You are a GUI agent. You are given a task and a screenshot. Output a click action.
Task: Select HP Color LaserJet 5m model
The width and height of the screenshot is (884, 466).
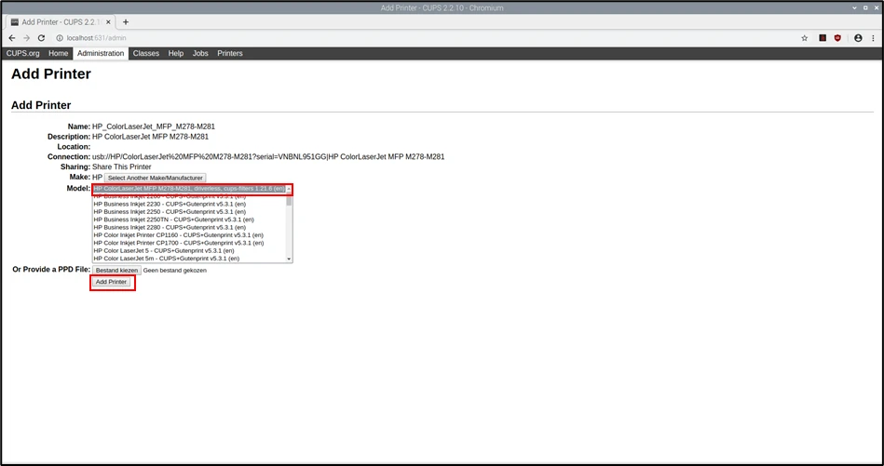(189, 259)
